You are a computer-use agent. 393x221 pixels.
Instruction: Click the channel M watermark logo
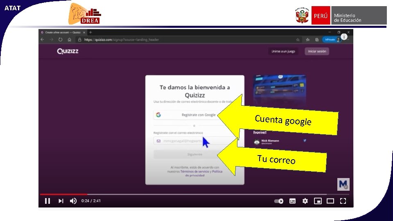coord(343,184)
